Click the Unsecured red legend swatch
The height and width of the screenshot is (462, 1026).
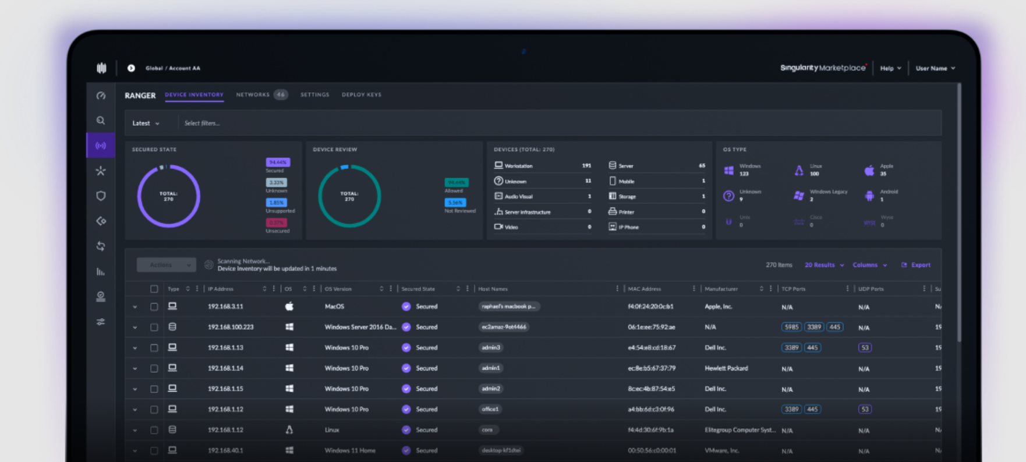pyautogui.click(x=277, y=223)
